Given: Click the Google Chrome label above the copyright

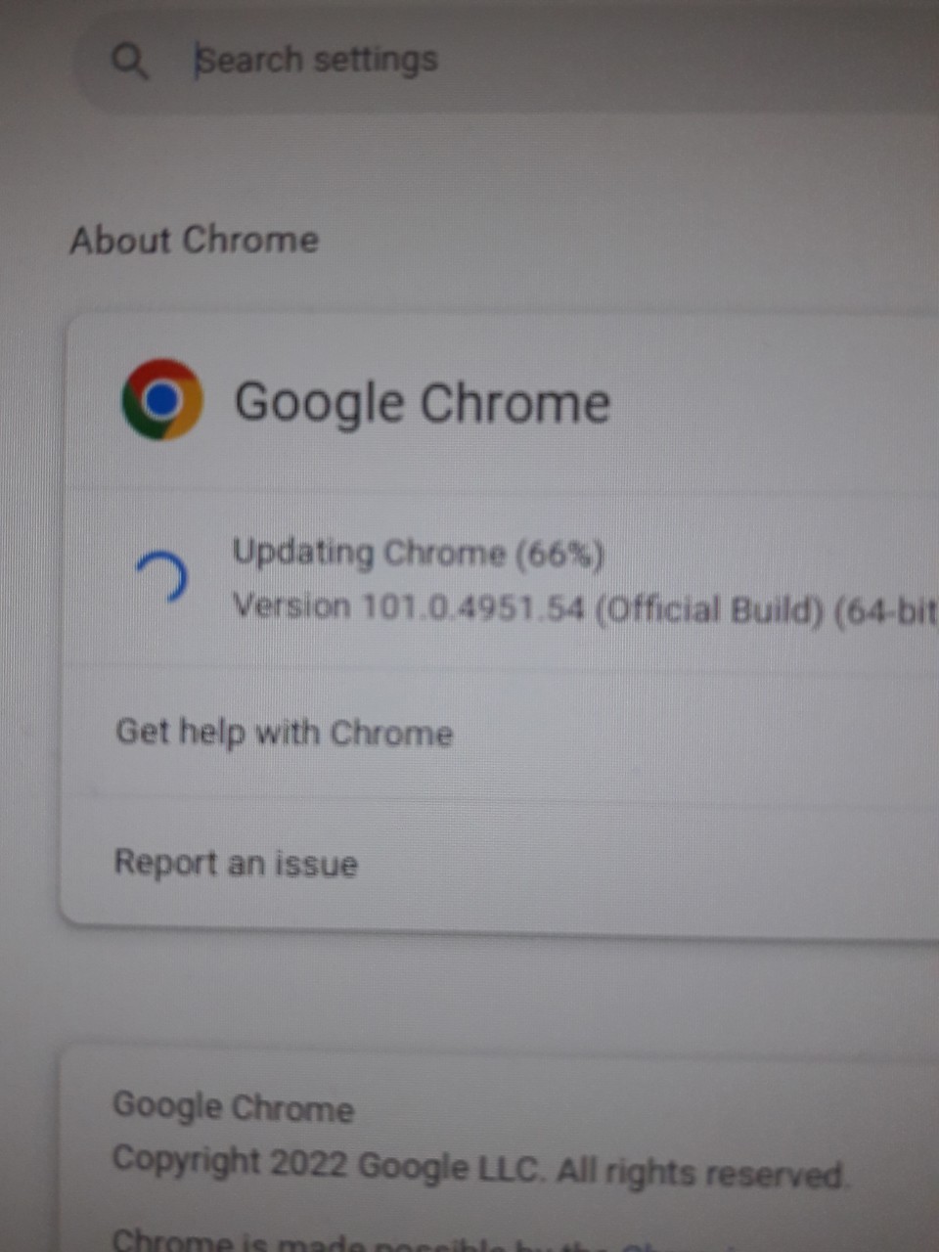Looking at the screenshot, I should (233, 1107).
